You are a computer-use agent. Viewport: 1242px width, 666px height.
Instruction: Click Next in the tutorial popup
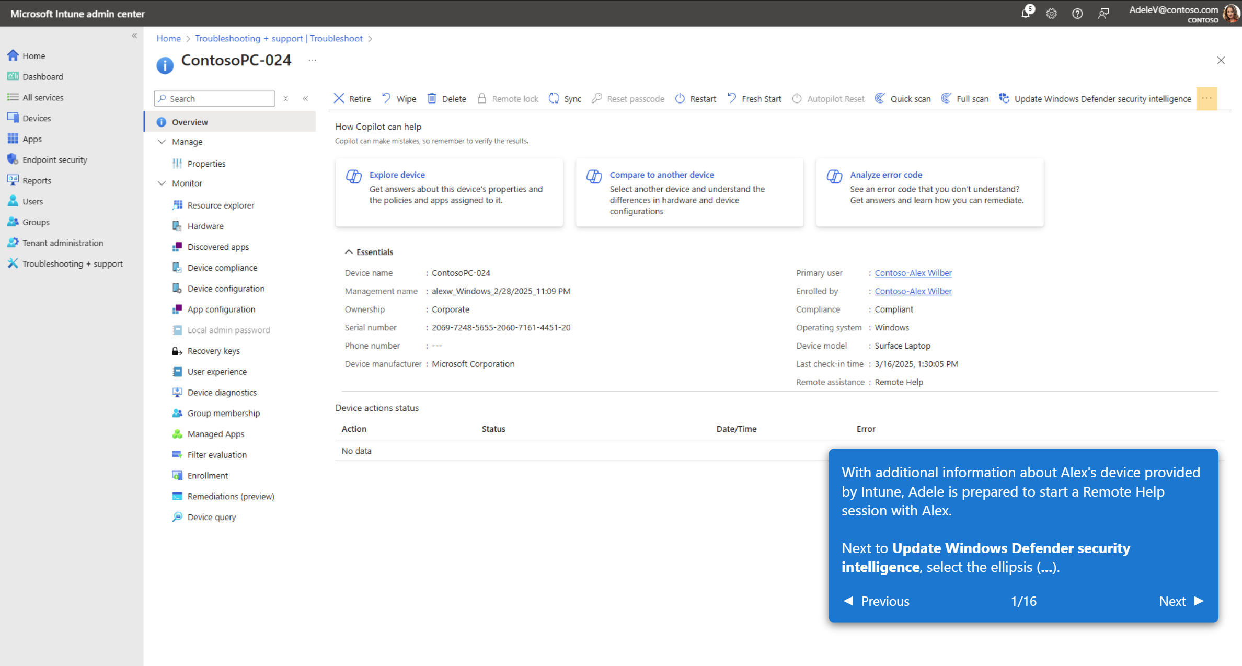pyautogui.click(x=1180, y=601)
